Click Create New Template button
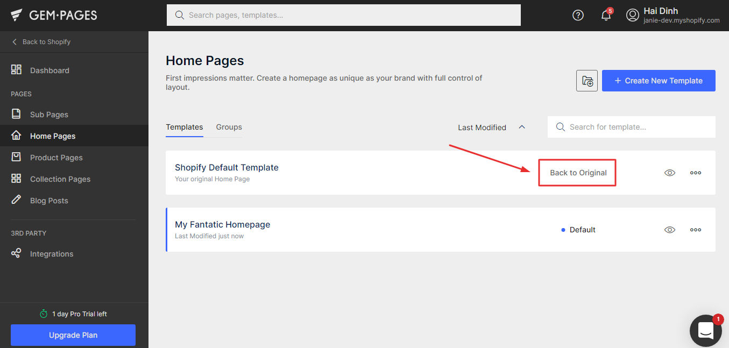The height and width of the screenshot is (348, 729). pyautogui.click(x=659, y=81)
